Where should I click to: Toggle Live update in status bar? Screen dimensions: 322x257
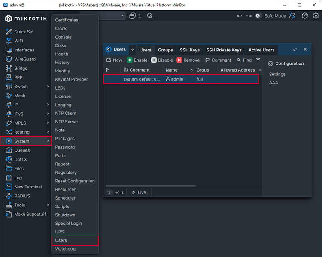pos(139,192)
